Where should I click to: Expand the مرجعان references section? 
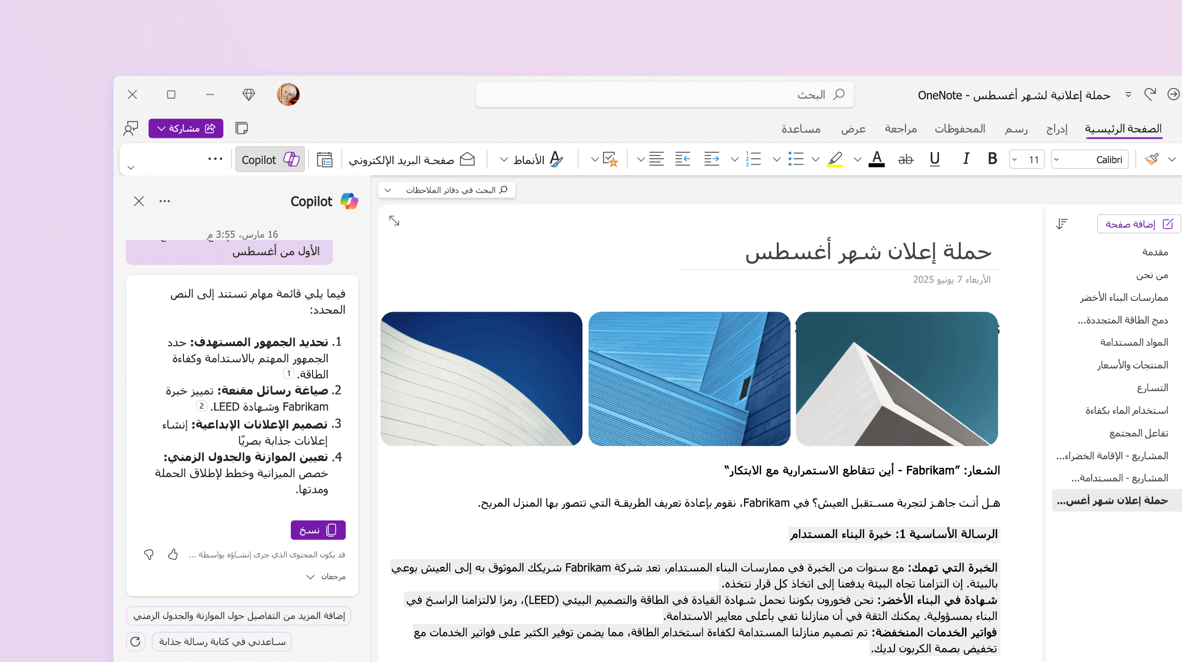tap(326, 577)
